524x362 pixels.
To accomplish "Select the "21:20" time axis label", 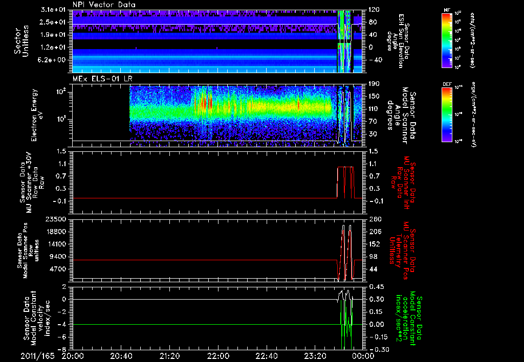I will [170, 356].
